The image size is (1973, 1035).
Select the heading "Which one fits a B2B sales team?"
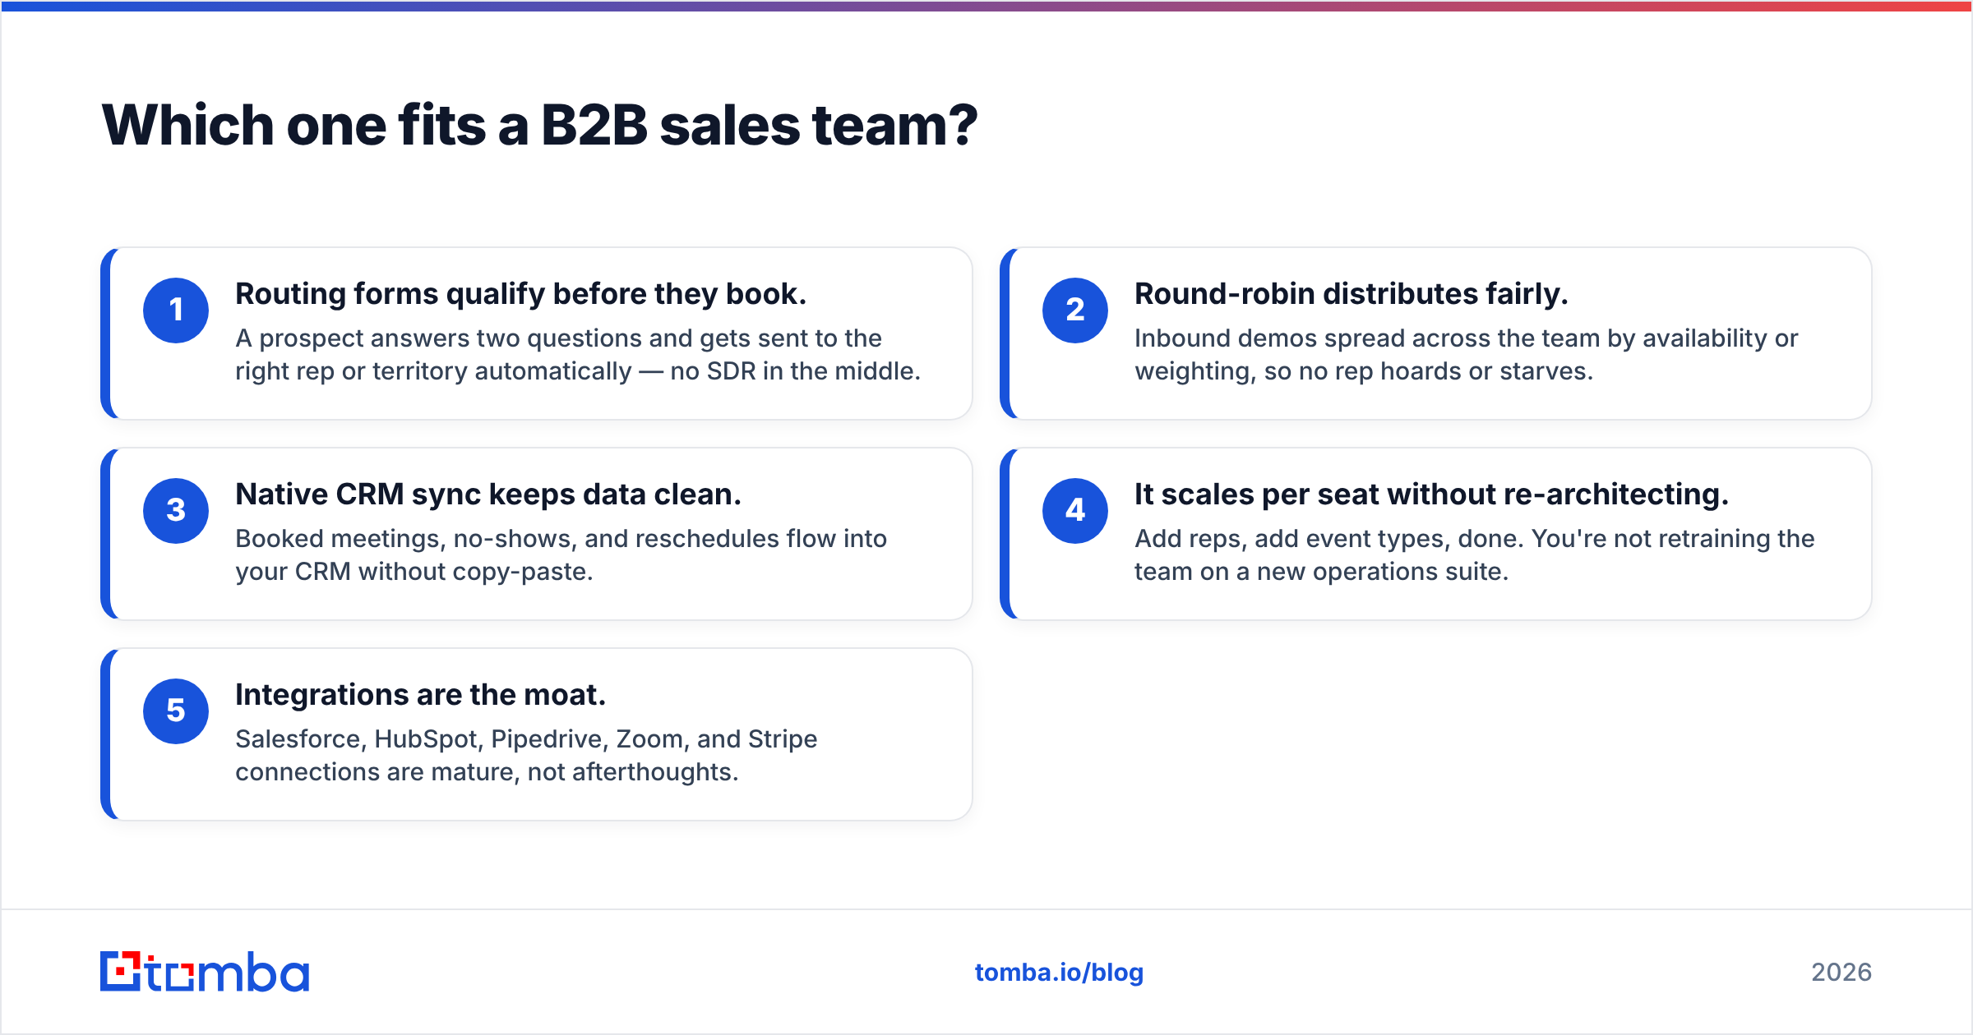point(539,126)
